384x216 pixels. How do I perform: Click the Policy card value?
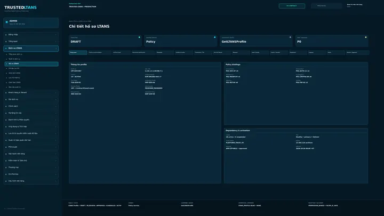[x=150, y=42]
